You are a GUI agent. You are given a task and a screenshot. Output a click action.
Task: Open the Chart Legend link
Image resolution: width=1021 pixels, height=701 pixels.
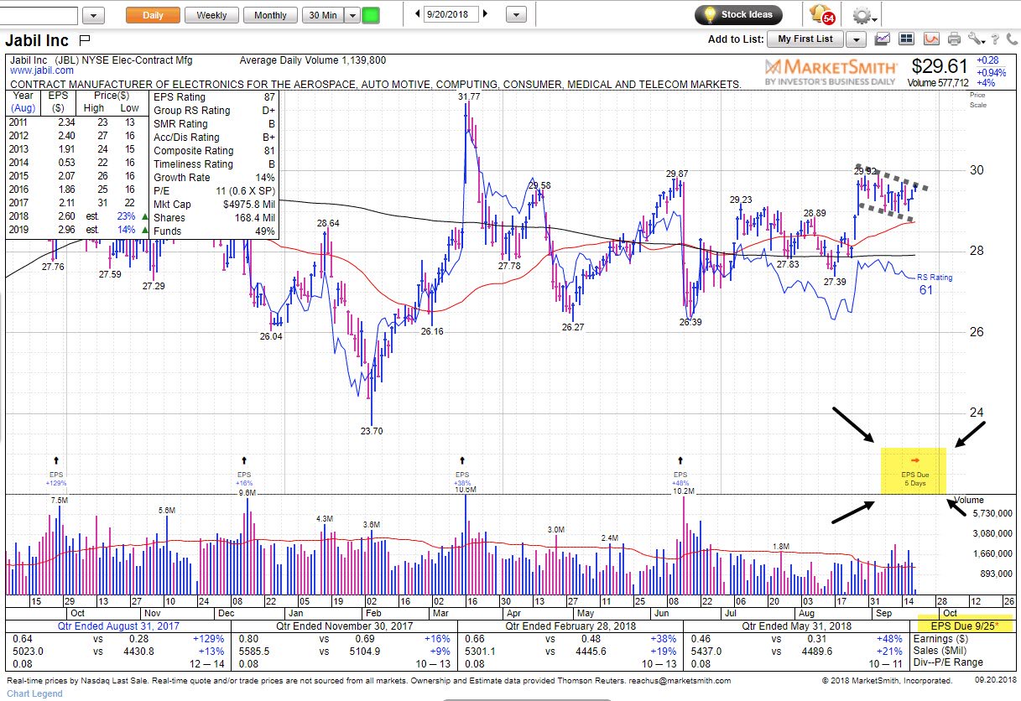(34, 693)
